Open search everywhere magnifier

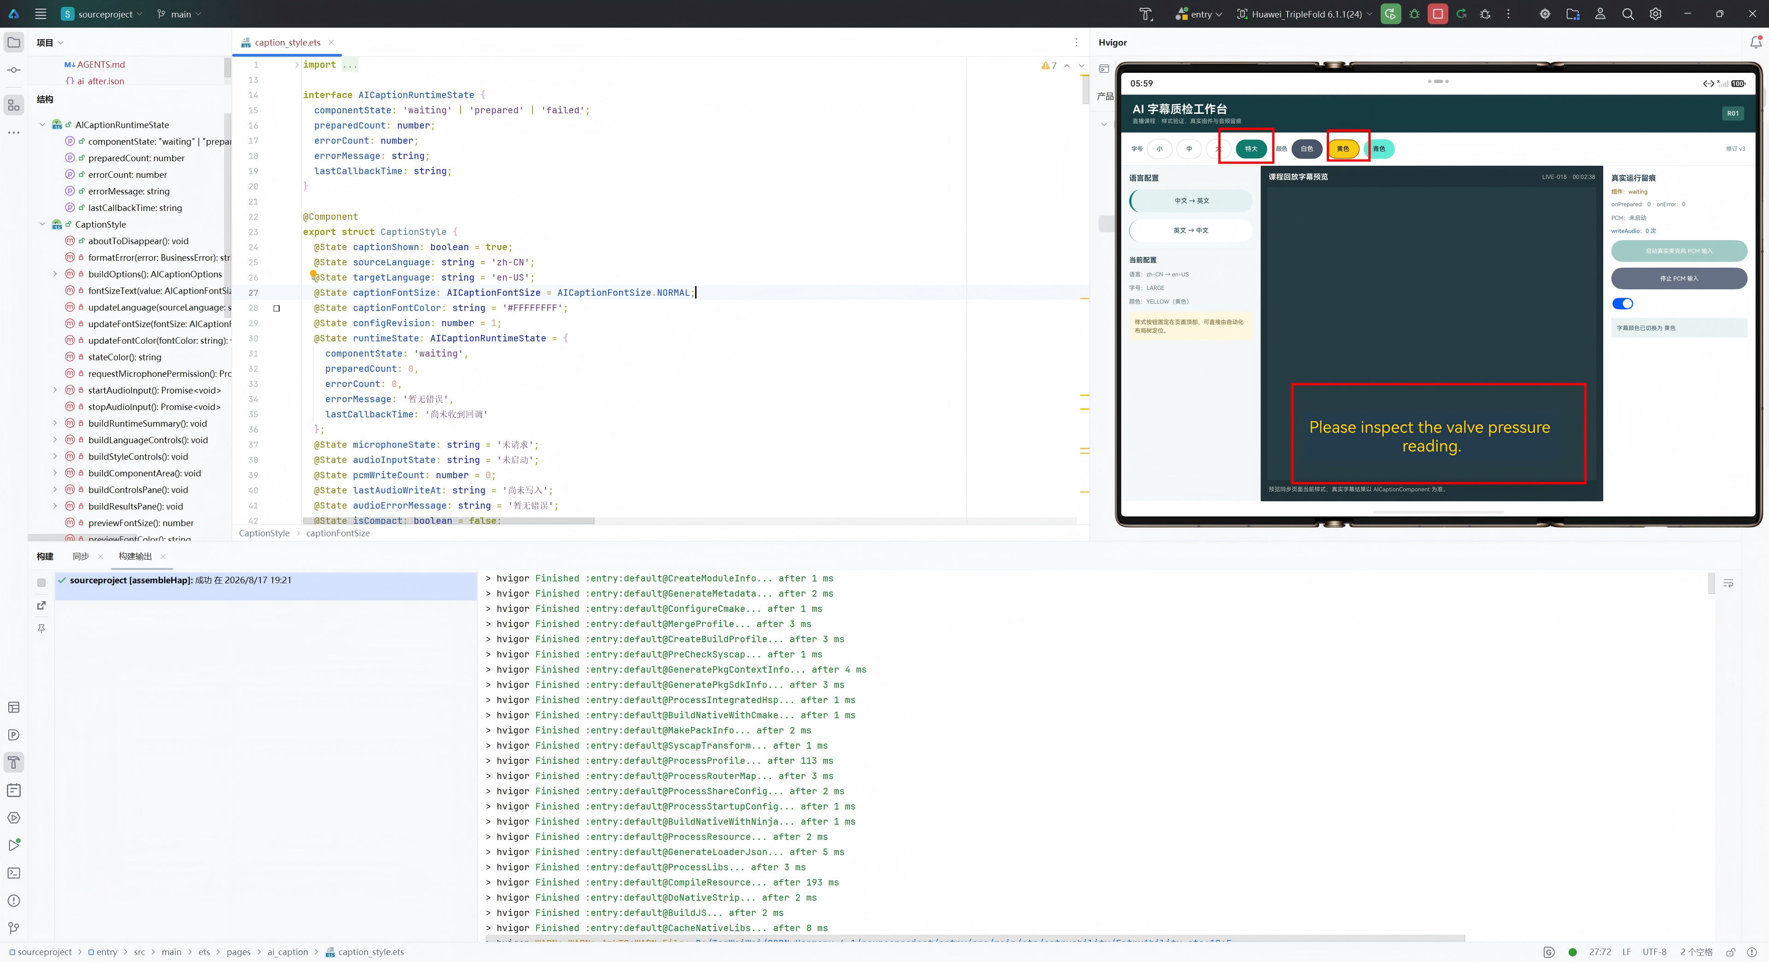coord(1628,14)
